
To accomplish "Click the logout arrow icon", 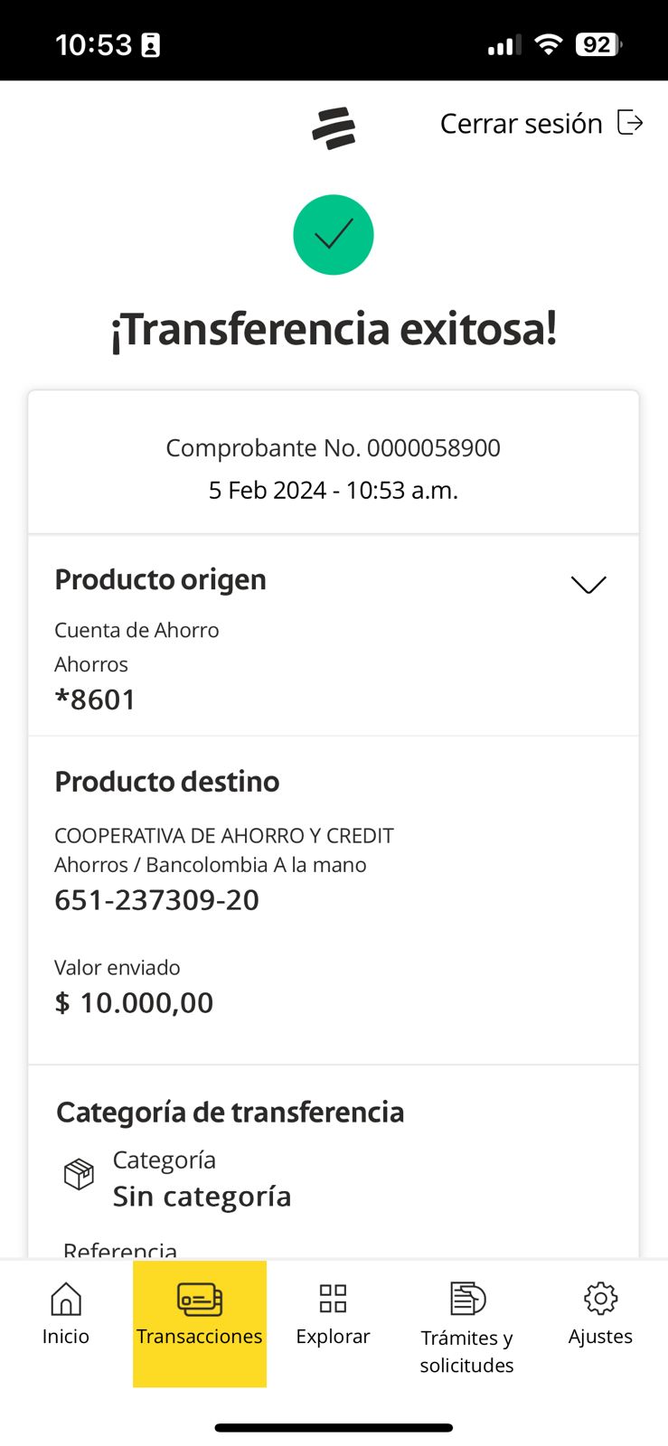I will coord(630,122).
